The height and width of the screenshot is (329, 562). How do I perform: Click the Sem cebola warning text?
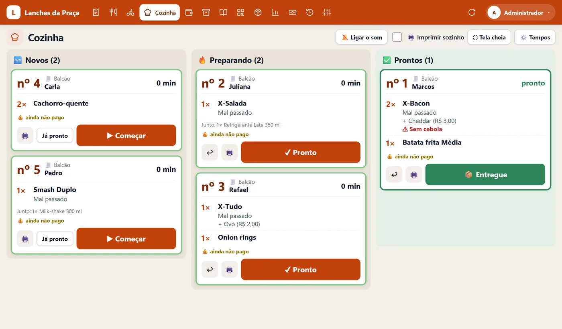pos(422,129)
